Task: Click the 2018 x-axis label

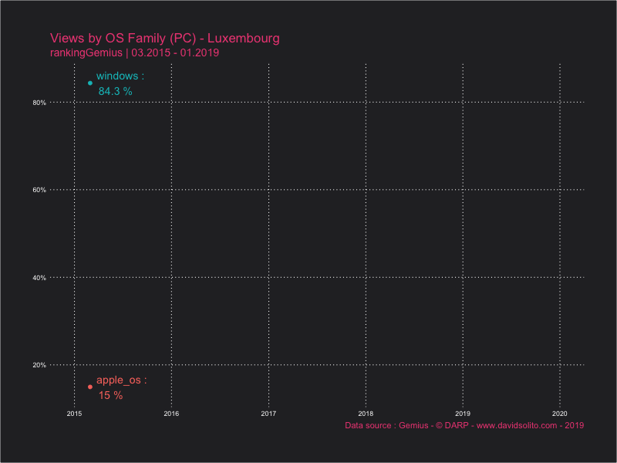Action: [366, 414]
